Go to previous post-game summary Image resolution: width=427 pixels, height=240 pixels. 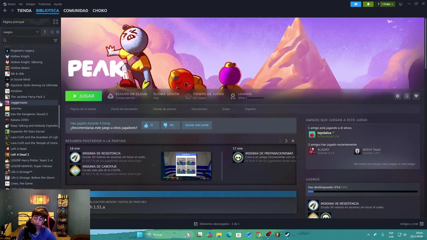280,141
